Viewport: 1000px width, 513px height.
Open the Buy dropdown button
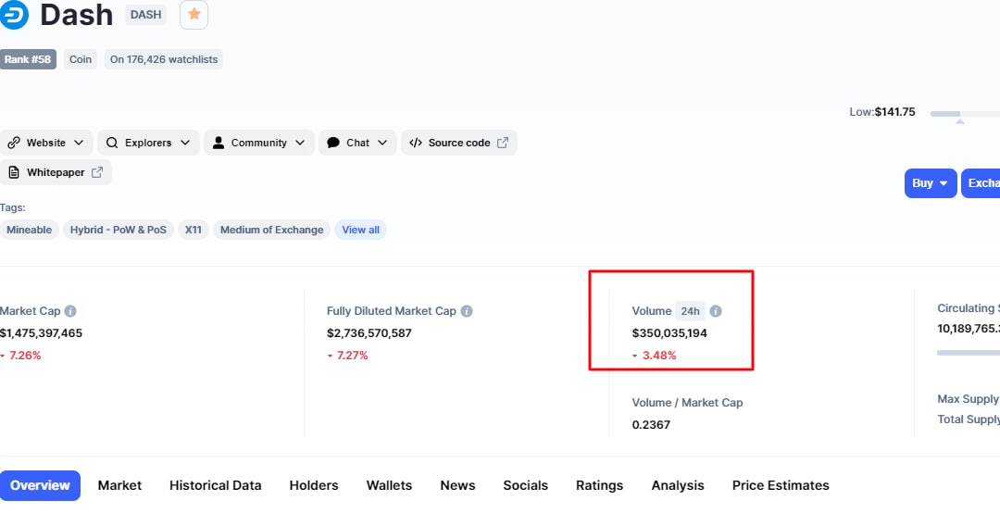pos(931,183)
